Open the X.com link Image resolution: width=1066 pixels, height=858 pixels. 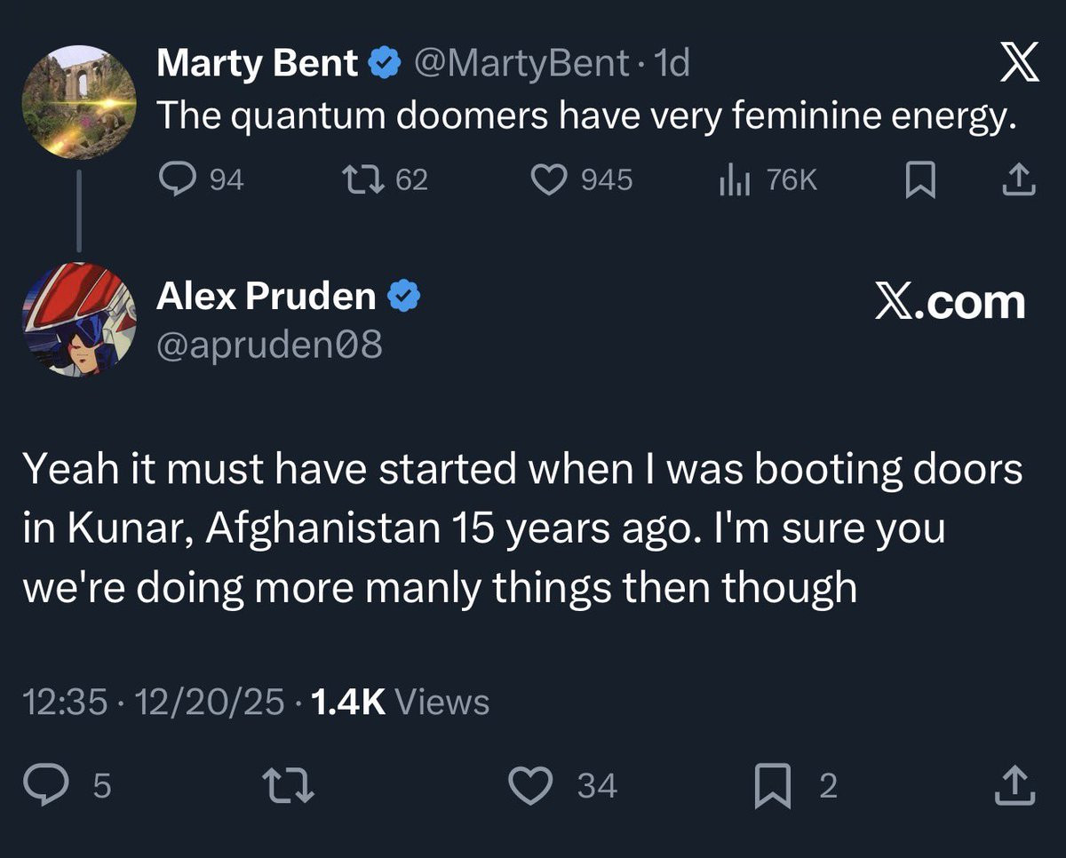tap(949, 302)
